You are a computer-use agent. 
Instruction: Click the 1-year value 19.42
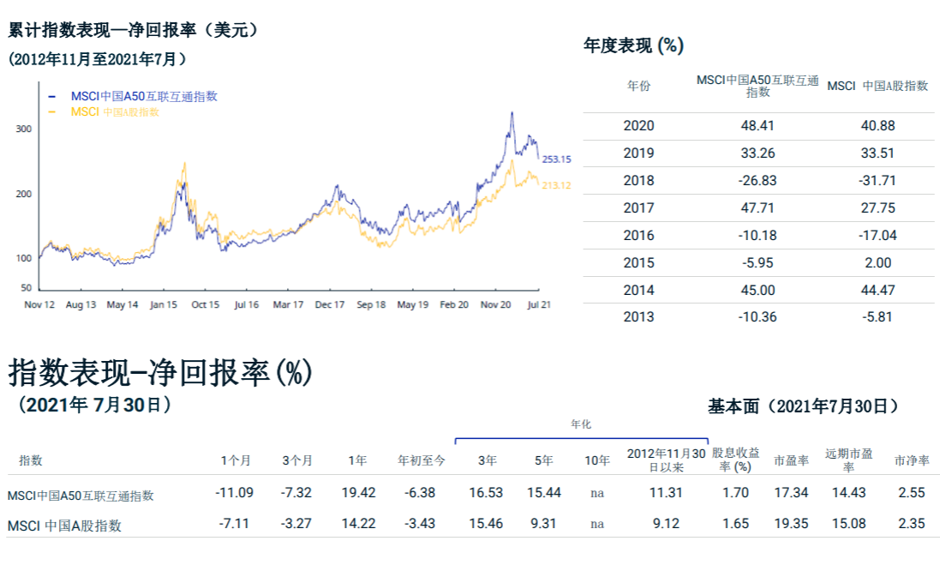[358, 493]
